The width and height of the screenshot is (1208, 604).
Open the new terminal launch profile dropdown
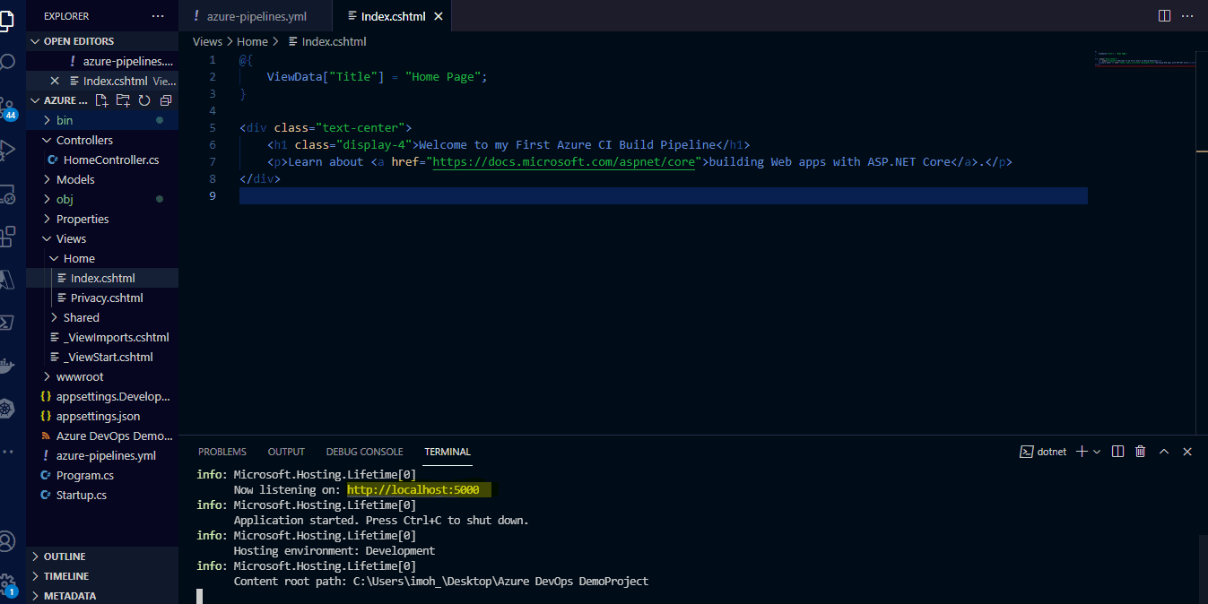[x=1097, y=452]
